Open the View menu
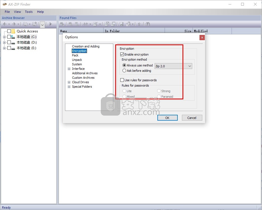Viewport: 262px width, 210px height. 17,12
